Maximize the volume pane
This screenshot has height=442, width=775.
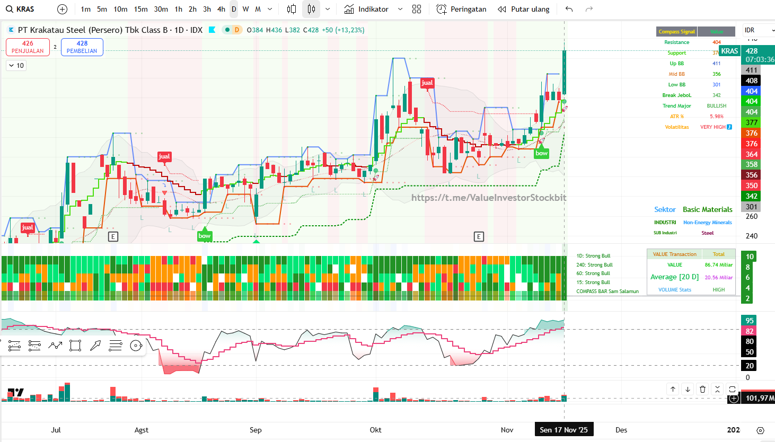pyautogui.click(x=732, y=389)
